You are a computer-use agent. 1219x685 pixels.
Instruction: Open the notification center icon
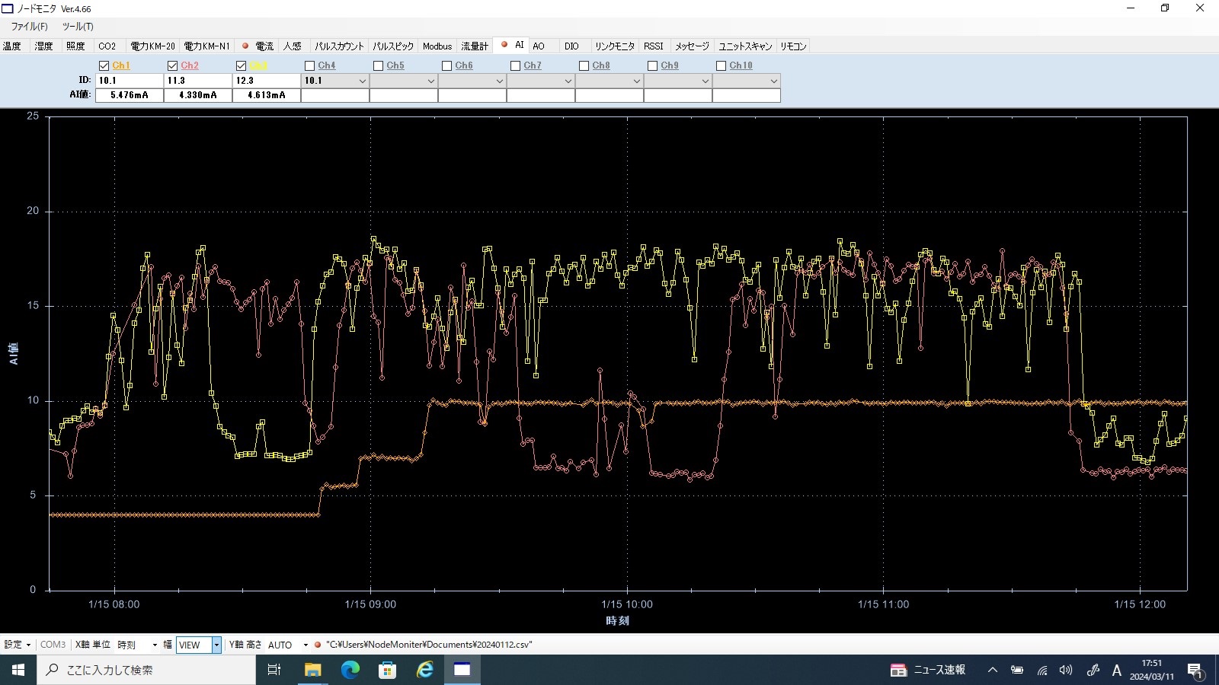[1195, 670]
